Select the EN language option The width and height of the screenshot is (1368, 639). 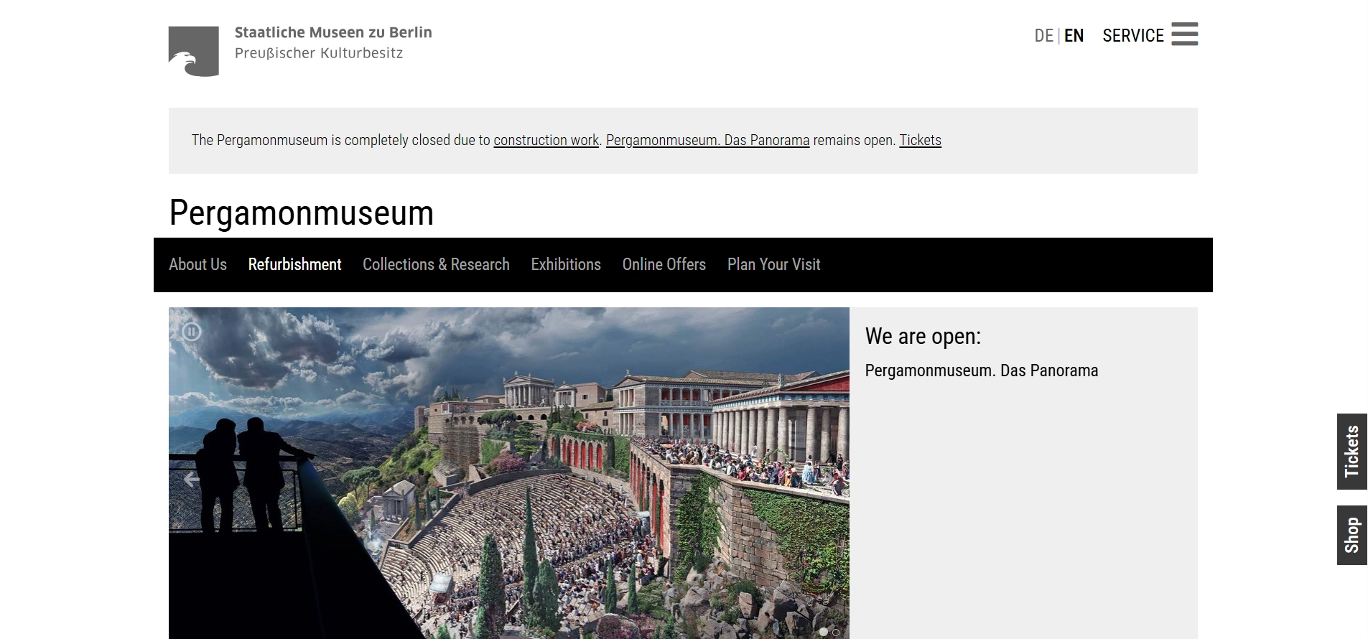coord(1074,36)
